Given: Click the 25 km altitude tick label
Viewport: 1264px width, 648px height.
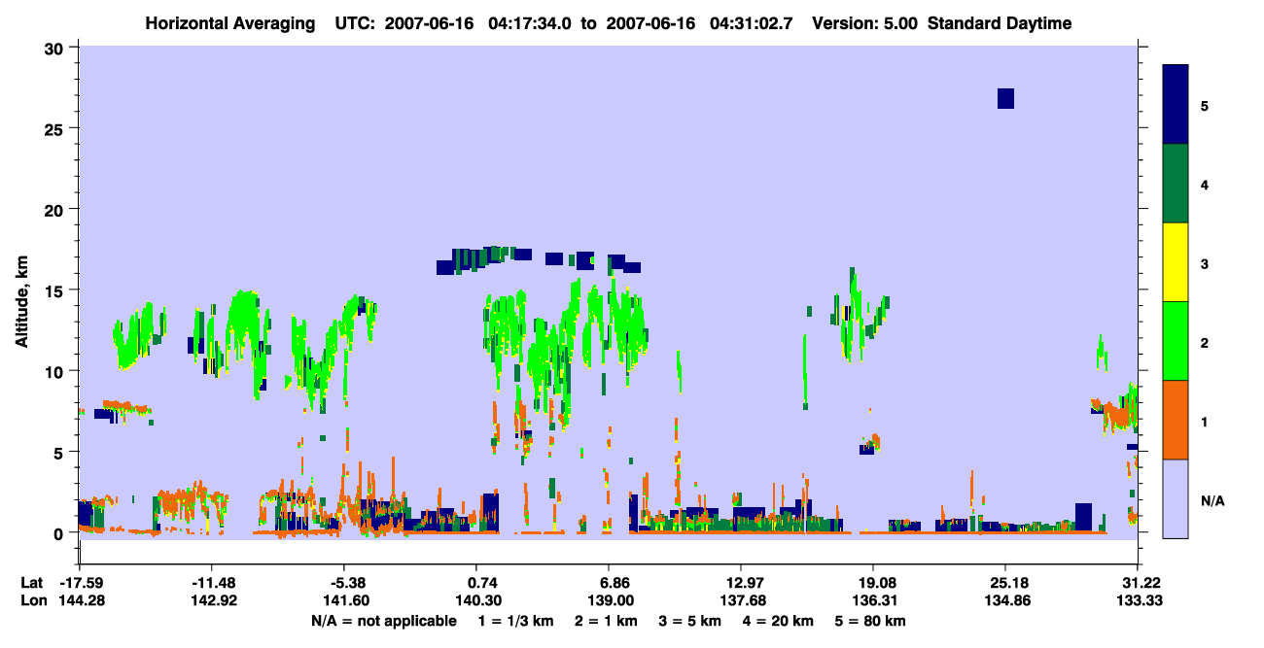Looking at the screenshot, I should pyautogui.click(x=56, y=128).
